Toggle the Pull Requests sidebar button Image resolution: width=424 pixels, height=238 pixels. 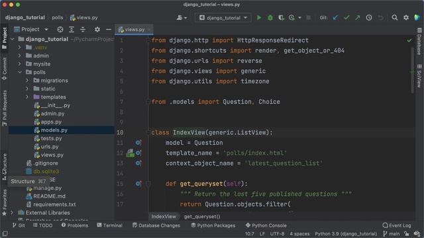point(5,108)
